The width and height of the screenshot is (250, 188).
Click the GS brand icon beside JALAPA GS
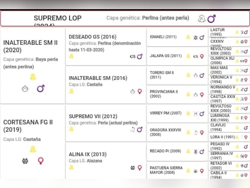[195, 56]
